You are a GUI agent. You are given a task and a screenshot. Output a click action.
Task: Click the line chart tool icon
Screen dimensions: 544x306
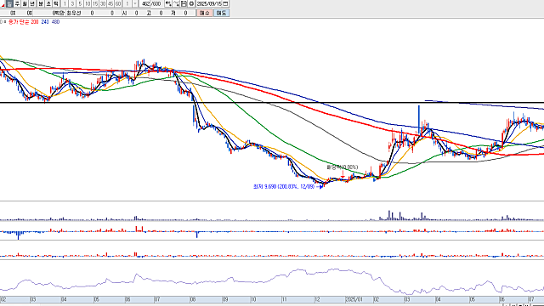click(176, 3)
